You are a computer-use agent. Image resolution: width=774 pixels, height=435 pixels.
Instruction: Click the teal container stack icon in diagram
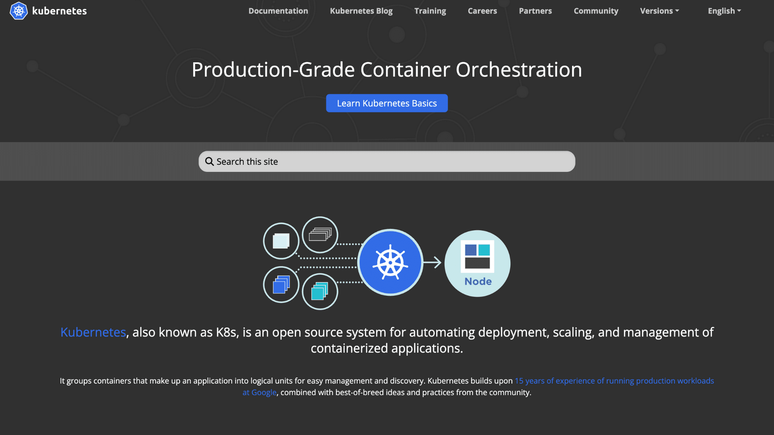point(320,291)
